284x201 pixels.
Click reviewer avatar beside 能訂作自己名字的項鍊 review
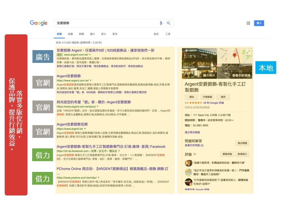(188, 172)
